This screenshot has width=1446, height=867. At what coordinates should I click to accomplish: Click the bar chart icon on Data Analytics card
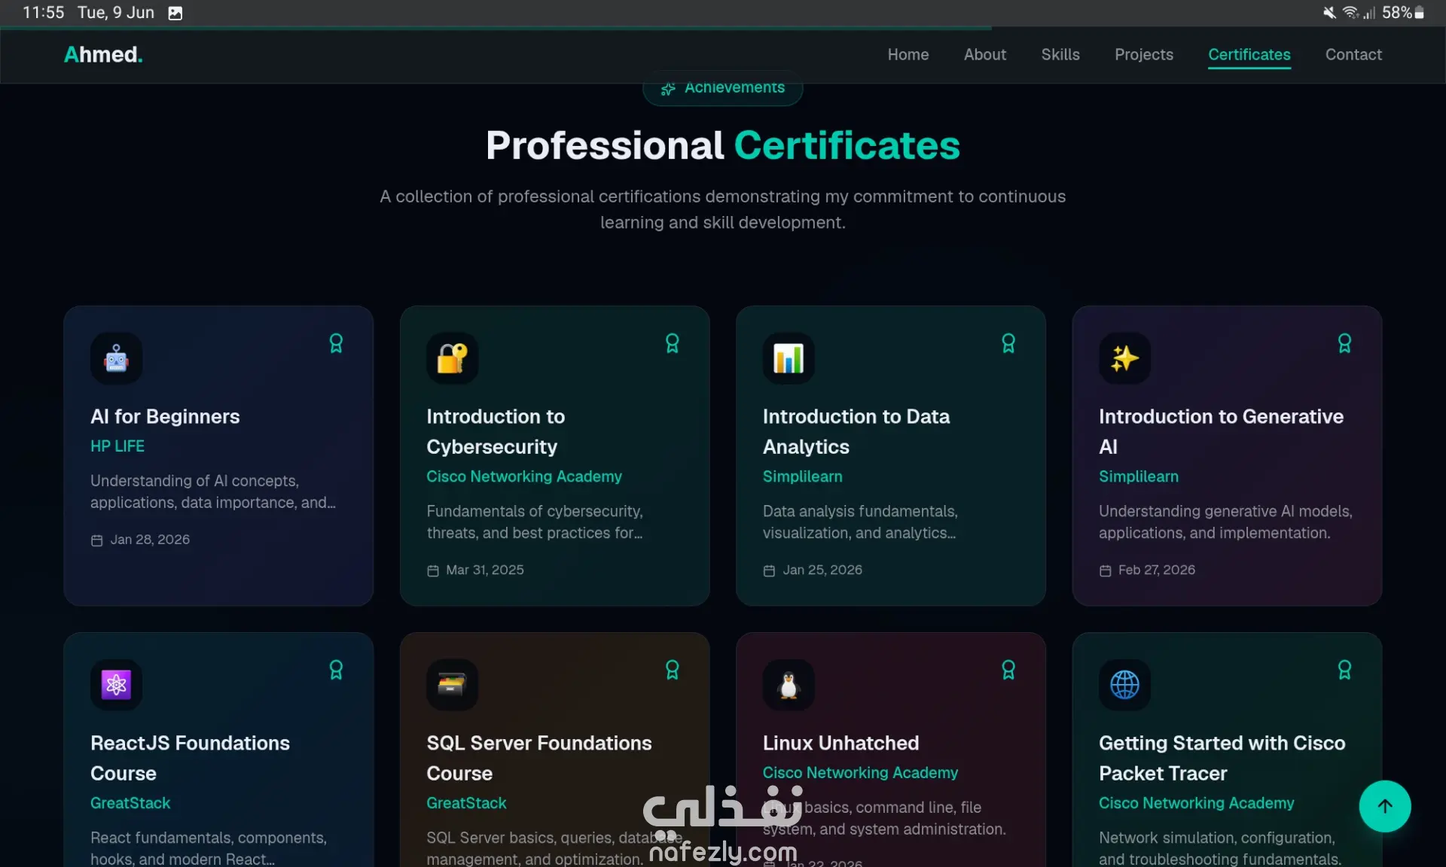point(789,358)
